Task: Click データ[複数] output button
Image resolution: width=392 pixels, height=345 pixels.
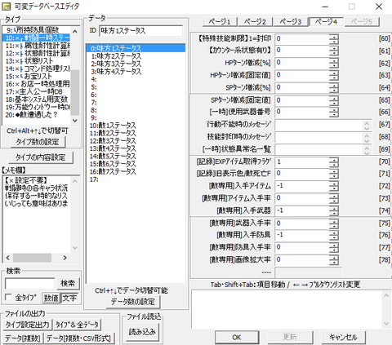Action: [23, 338]
